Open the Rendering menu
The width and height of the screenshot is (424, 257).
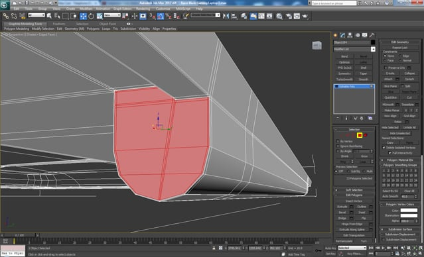(143, 9)
